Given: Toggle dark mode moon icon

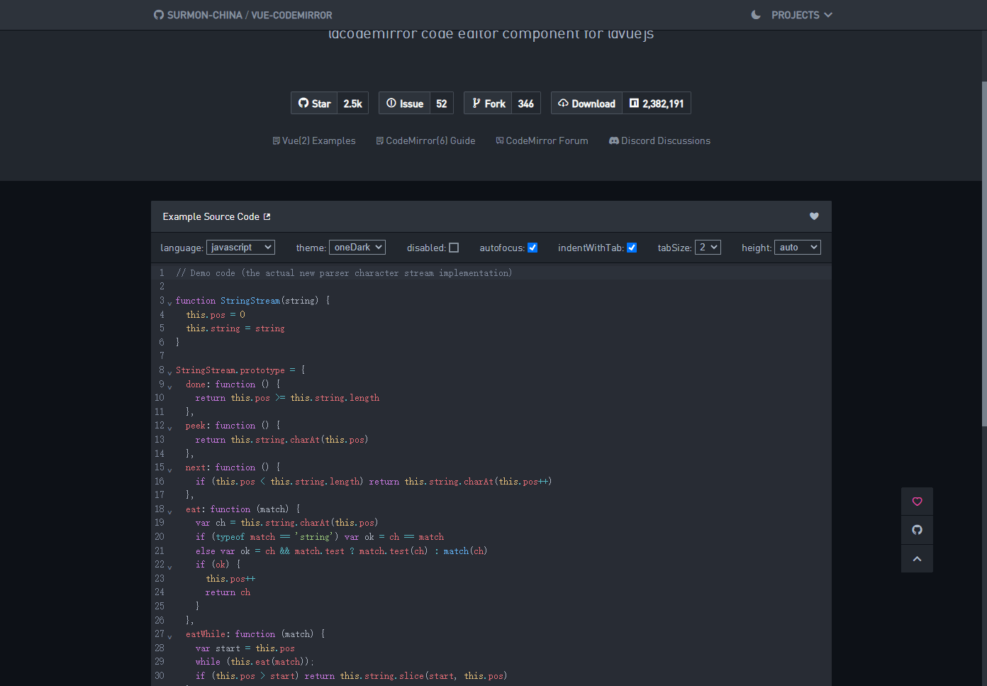Looking at the screenshot, I should pyautogui.click(x=756, y=15).
